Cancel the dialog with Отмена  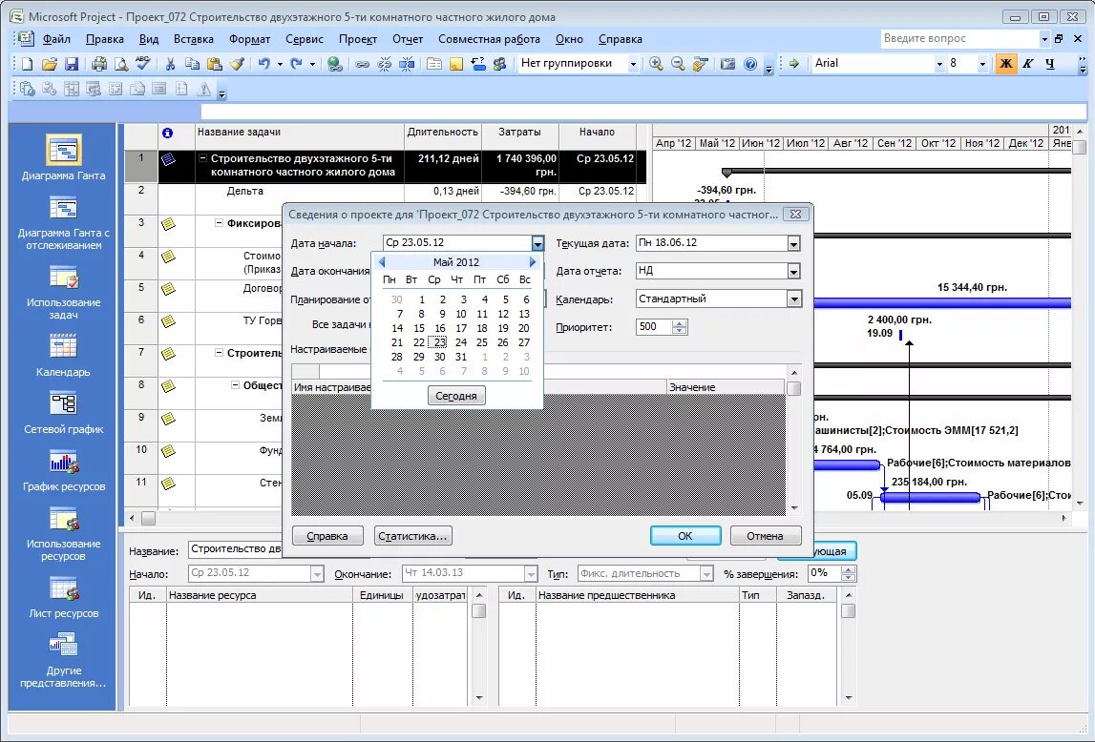[x=765, y=536]
